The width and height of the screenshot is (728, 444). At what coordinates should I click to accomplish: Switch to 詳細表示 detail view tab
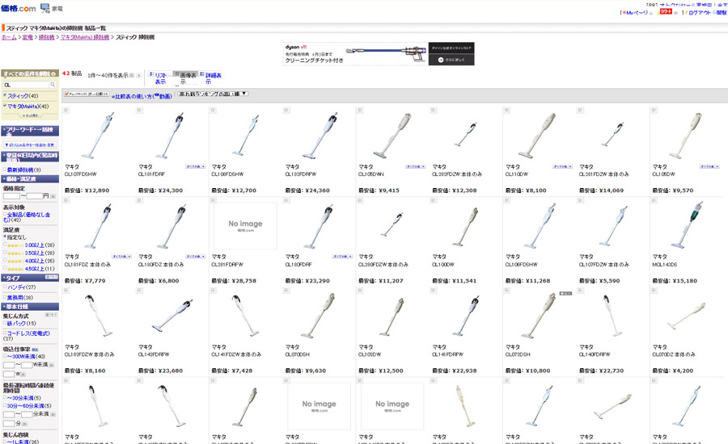tap(211, 78)
